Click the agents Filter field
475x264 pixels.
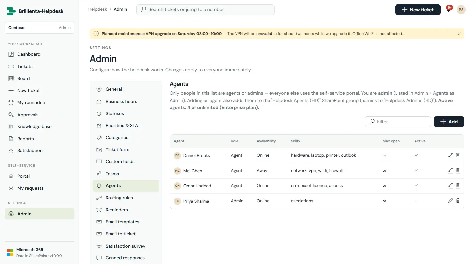coord(398,122)
